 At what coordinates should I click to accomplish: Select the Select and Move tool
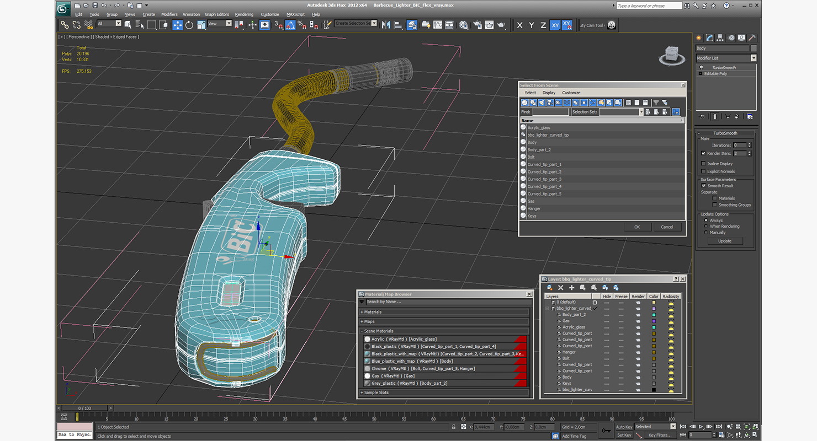pos(177,25)
